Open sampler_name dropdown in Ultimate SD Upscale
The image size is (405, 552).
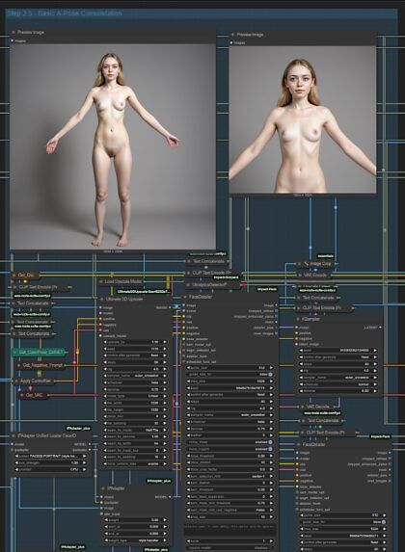pos(135,376)
